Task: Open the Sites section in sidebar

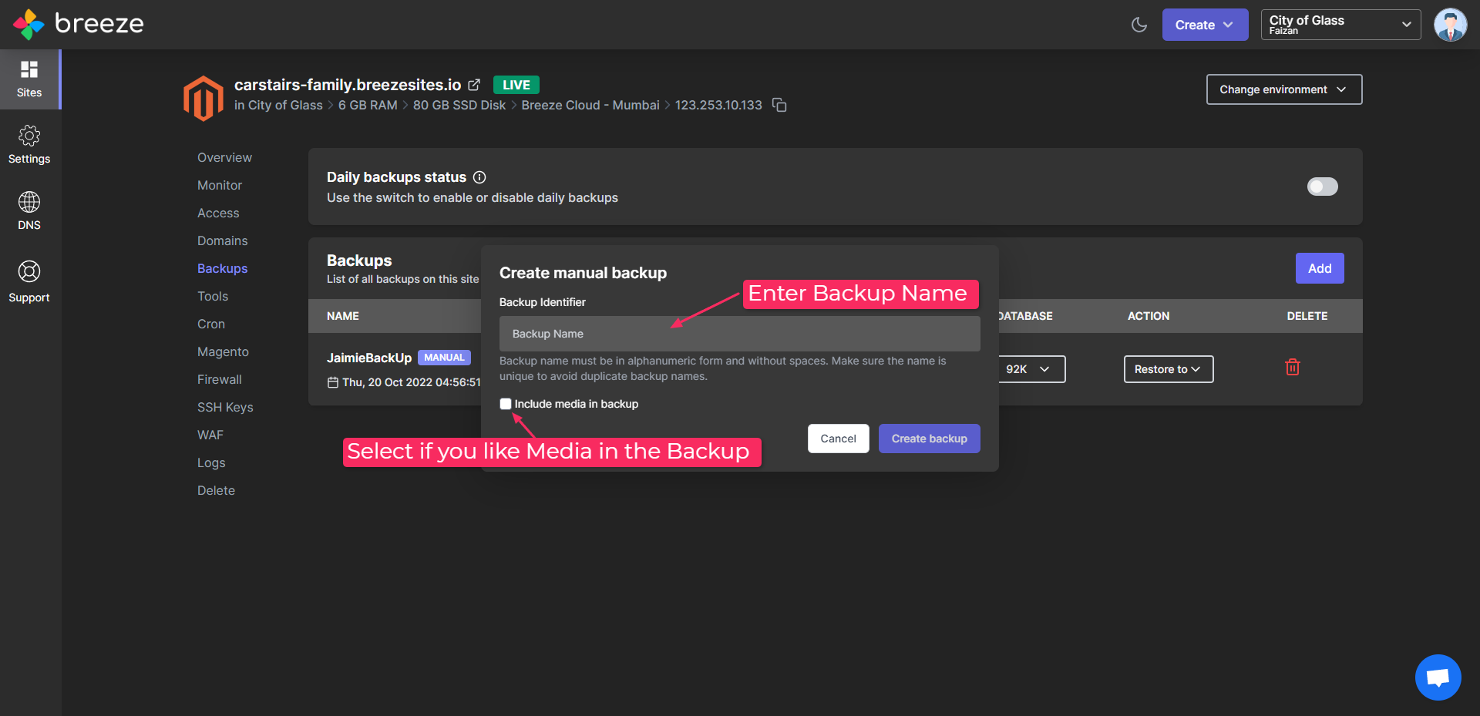Action: pos(29,79)
